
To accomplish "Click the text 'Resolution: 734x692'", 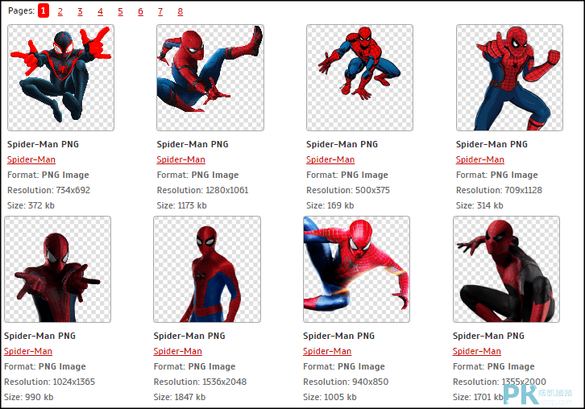I will point(48,190).
